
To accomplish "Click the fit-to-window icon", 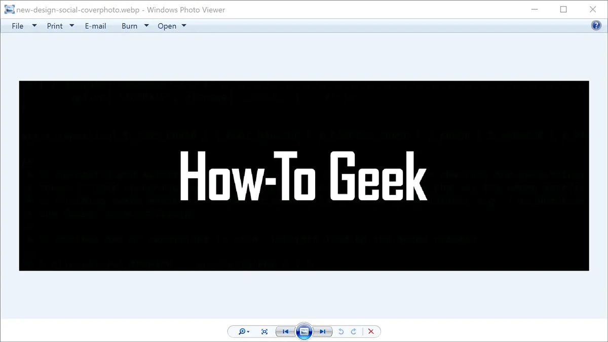I will [x=264, y=331].
